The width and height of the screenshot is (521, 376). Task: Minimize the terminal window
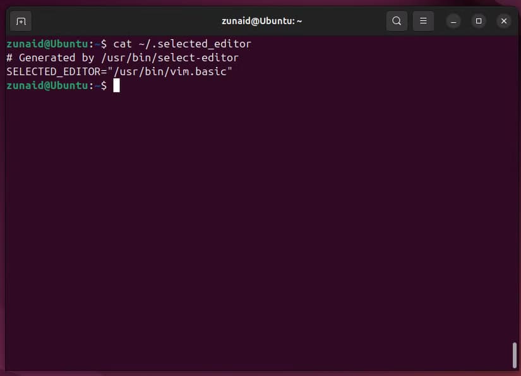tap(453, 21)
